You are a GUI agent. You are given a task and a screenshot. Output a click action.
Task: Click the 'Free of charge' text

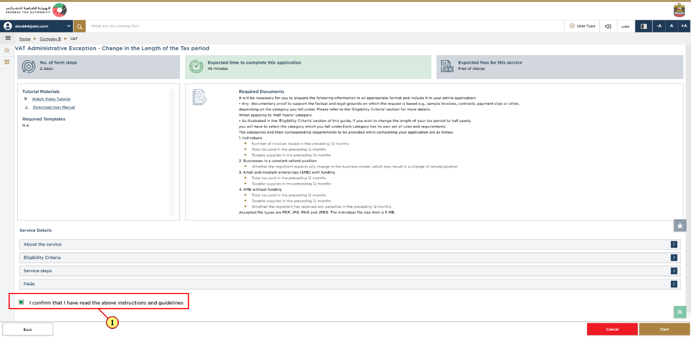(x=471, y=68)
